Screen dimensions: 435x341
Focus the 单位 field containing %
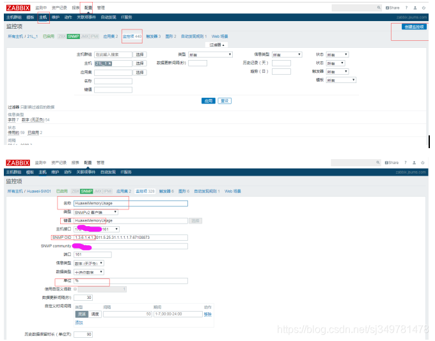[x=130, y=280]
